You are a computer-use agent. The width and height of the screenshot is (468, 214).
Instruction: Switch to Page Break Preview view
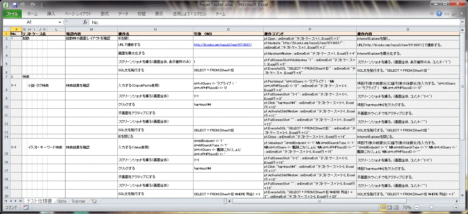pyautogui.click(x=396, y=208)
